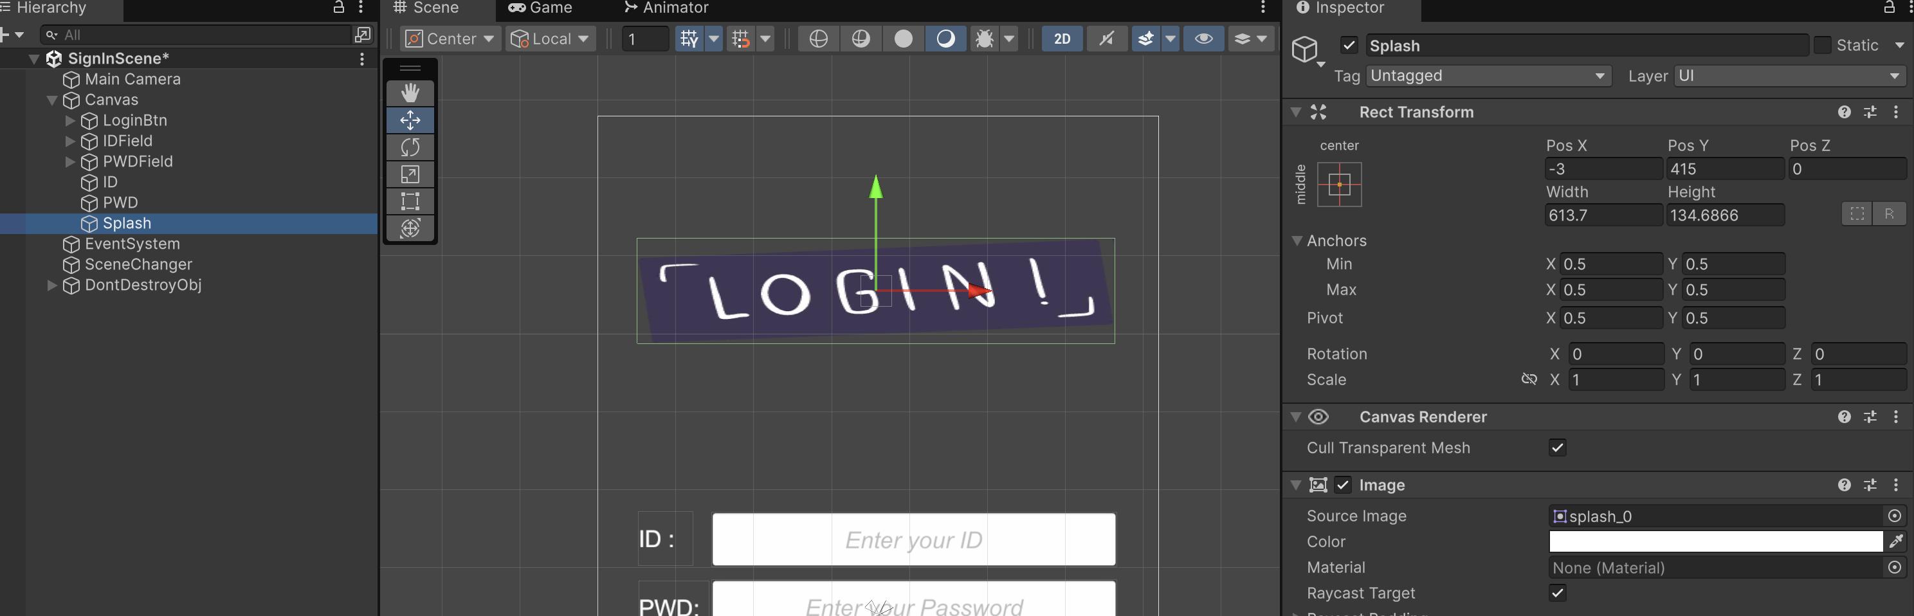Screen dimensions: 1914x616
Task: Click the Color eyedropper icon
Action: click(x=1896, y=541)
